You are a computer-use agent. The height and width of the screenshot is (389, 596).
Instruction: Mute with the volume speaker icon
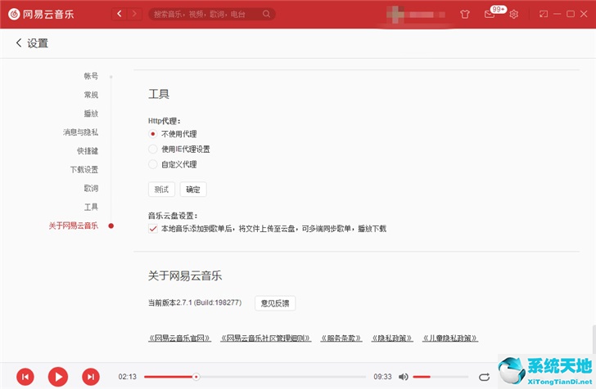(x=403, y=377)
